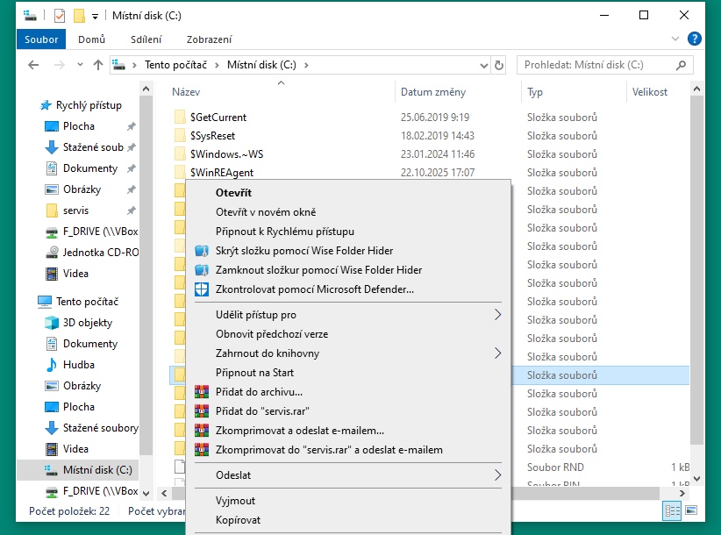This screenshot has height=535, width=721.
Task: Click the up-arrow icon to go to parent folder
Action: [98, 65]
